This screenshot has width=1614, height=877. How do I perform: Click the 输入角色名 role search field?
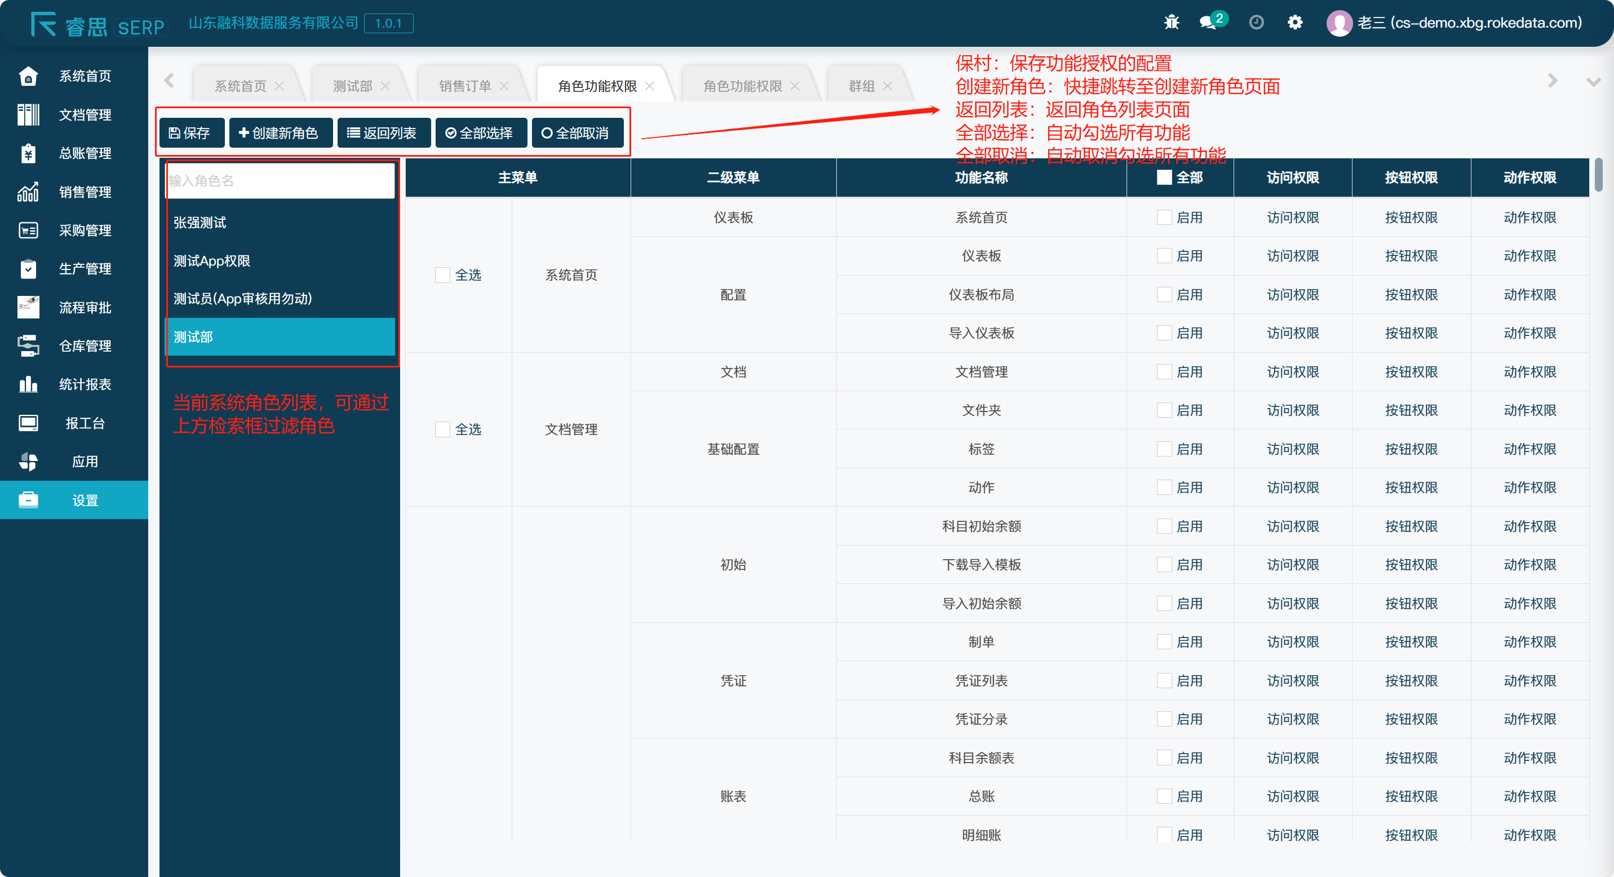[x=280, y=180]
